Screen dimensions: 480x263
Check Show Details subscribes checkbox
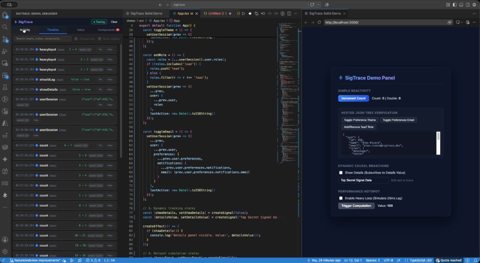click(341, 173)
